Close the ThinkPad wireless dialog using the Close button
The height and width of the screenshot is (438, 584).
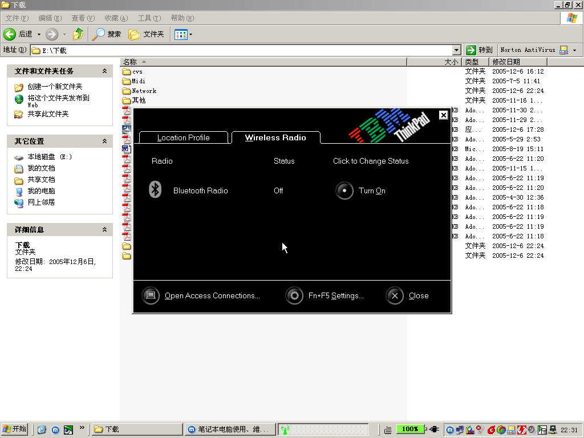(395, 295)
